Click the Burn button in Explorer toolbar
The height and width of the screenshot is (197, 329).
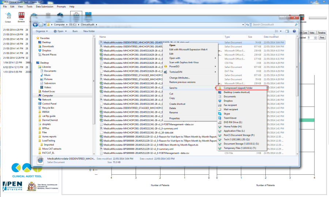pyautogui.click(x=75, y=31)
